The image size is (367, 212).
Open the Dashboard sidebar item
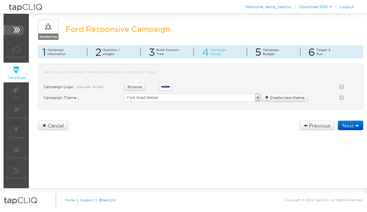(16, 53)
